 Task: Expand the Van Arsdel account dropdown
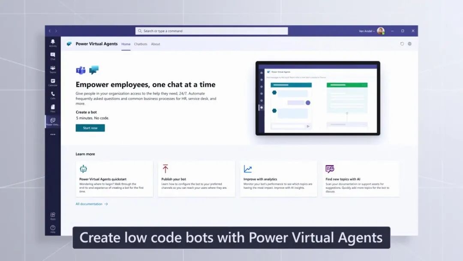point(367,31)
